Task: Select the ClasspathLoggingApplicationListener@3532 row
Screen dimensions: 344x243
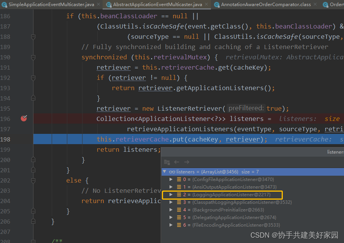Action: pos(253,202)
